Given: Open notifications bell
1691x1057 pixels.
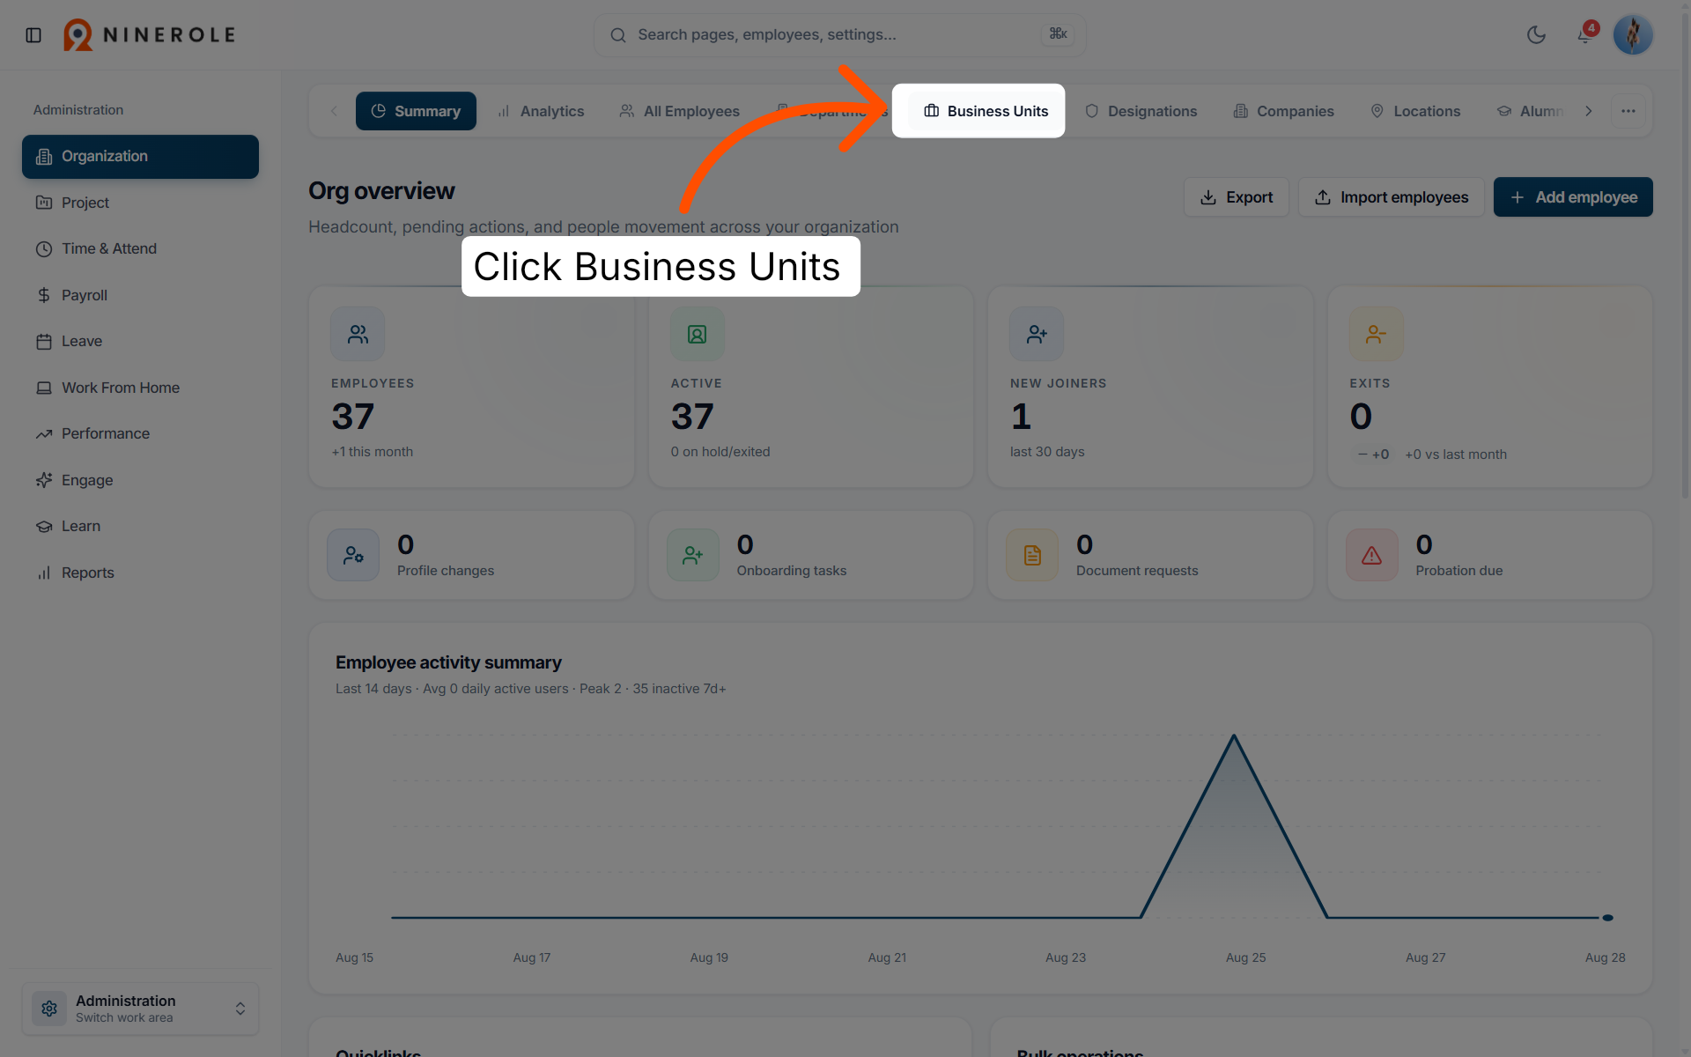Looking at the screenshot, I should (1584, 35).
